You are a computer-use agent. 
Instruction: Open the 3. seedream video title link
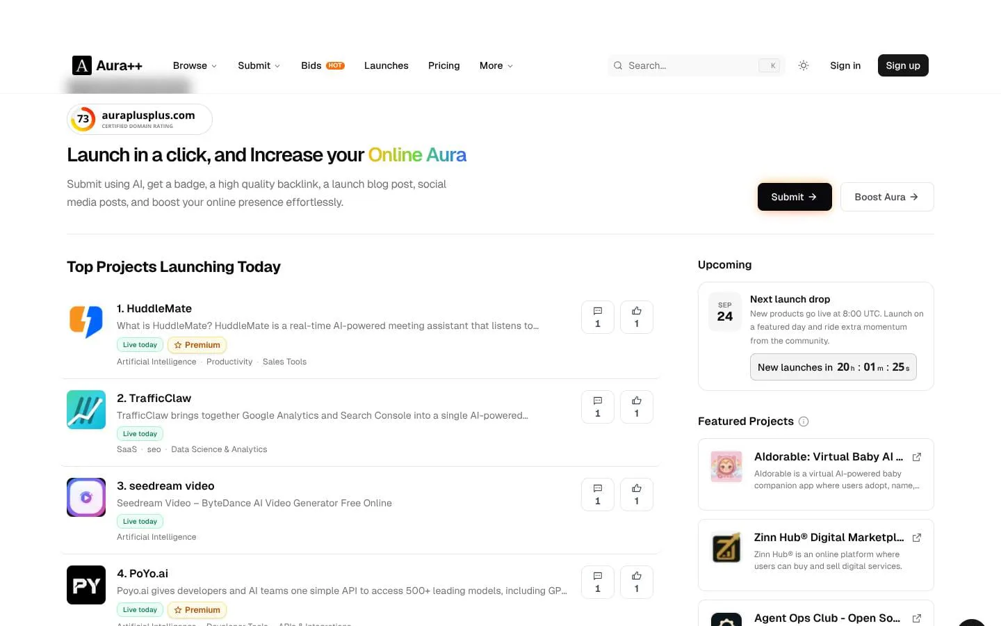[165, 485]
